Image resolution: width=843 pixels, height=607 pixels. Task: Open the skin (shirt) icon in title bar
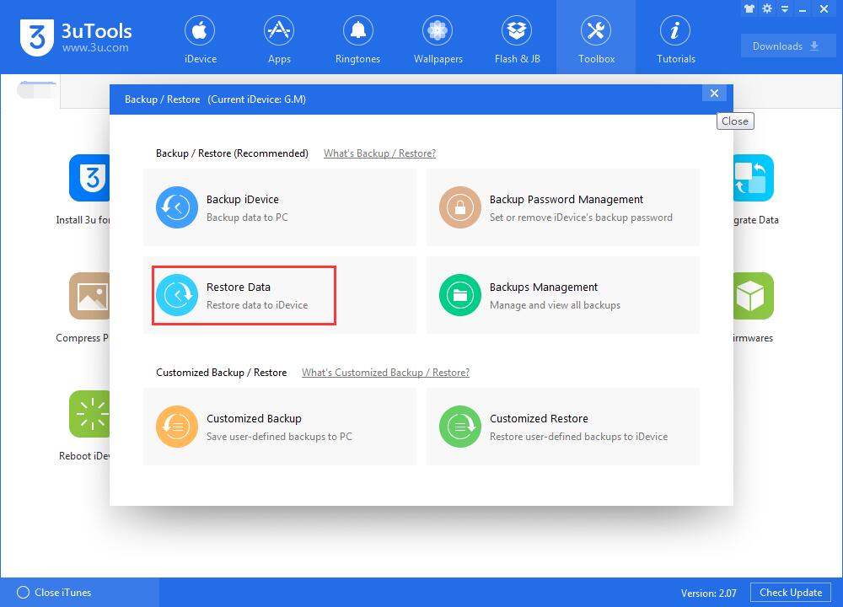(749, 8)
